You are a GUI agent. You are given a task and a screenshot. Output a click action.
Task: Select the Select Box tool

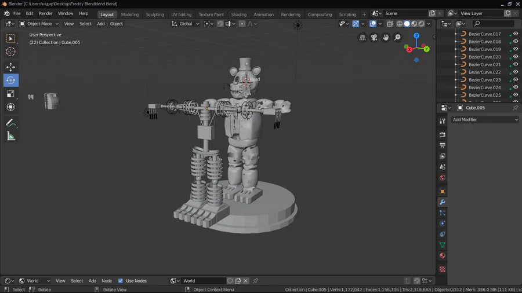click(10, 39)
